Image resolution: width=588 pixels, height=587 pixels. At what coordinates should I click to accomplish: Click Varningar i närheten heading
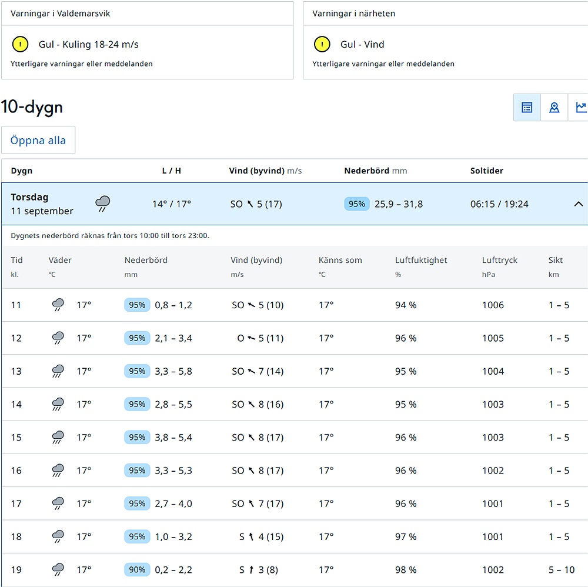353,14
